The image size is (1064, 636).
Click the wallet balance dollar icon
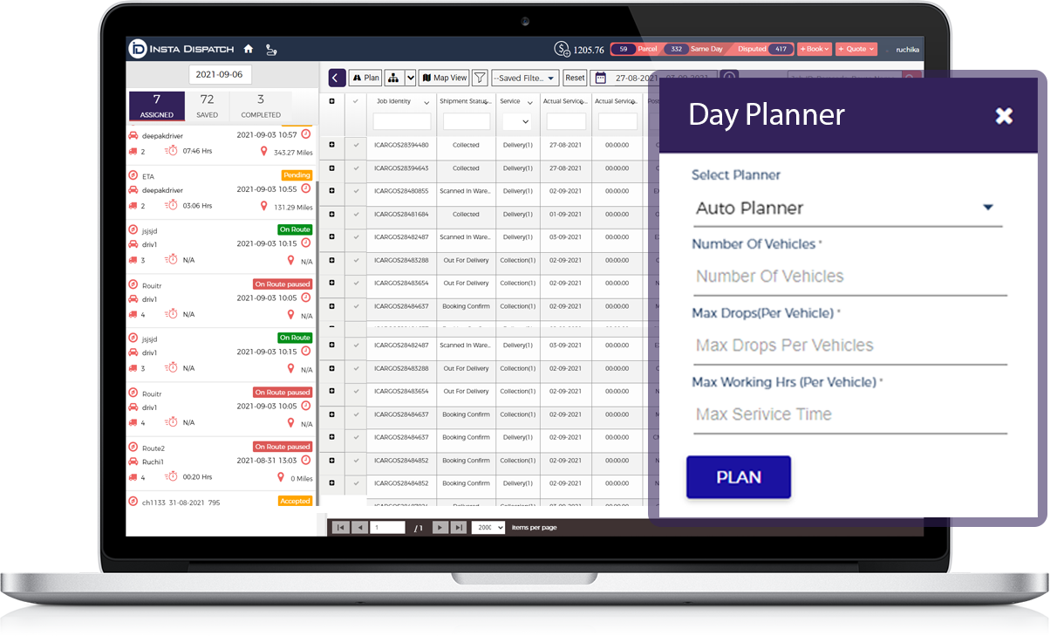[x=562, y=50]
